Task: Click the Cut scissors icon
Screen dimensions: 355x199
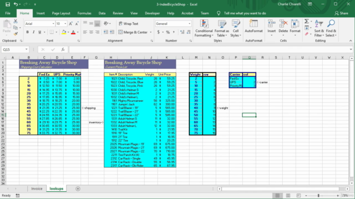Action: tap(16, 22)
